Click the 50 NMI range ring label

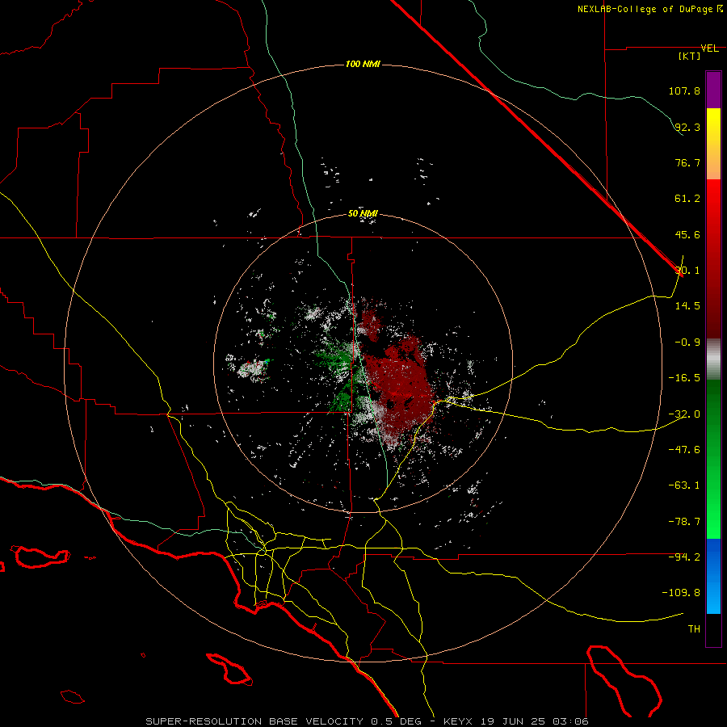pyautogui.click(x=363, y=214)
